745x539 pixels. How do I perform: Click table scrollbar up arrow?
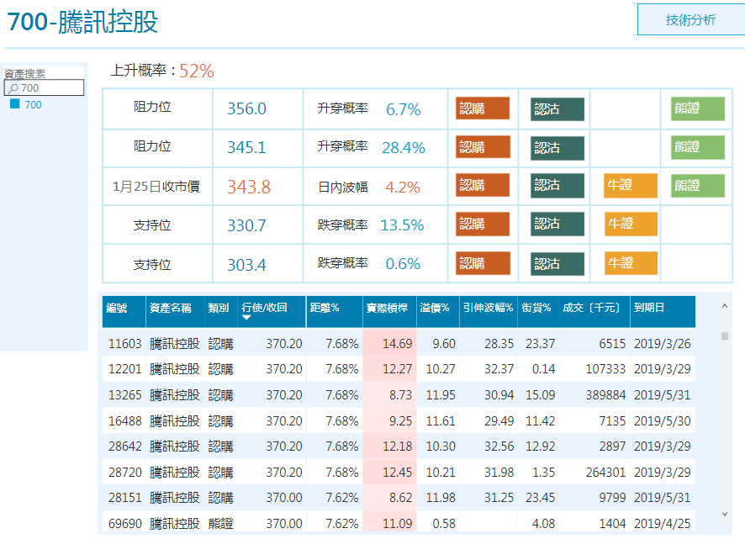(725, 306)
